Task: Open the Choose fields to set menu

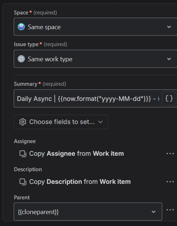Action: click(61, 122)
